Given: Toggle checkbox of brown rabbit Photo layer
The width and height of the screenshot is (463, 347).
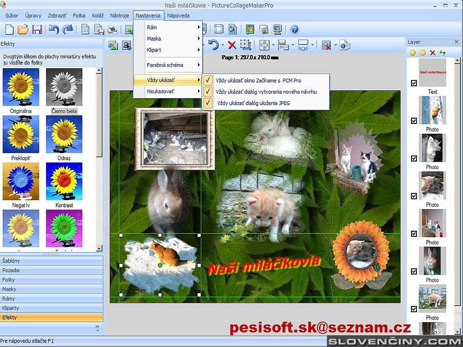Looking at the screenshot, I should point(414,271).
